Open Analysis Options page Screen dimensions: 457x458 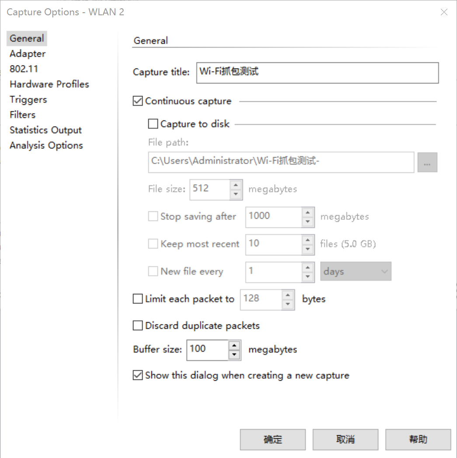click(46, 145)
